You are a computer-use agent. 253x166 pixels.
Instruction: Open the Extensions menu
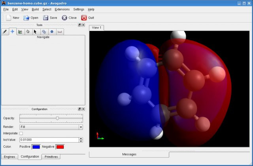point(62,9)
